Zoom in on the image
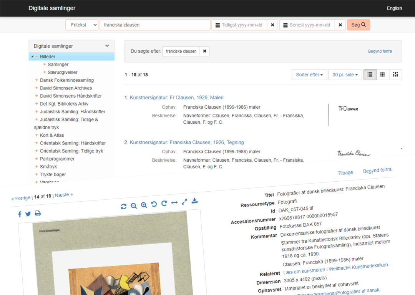The image size is (415, 295). click(144, 205)
